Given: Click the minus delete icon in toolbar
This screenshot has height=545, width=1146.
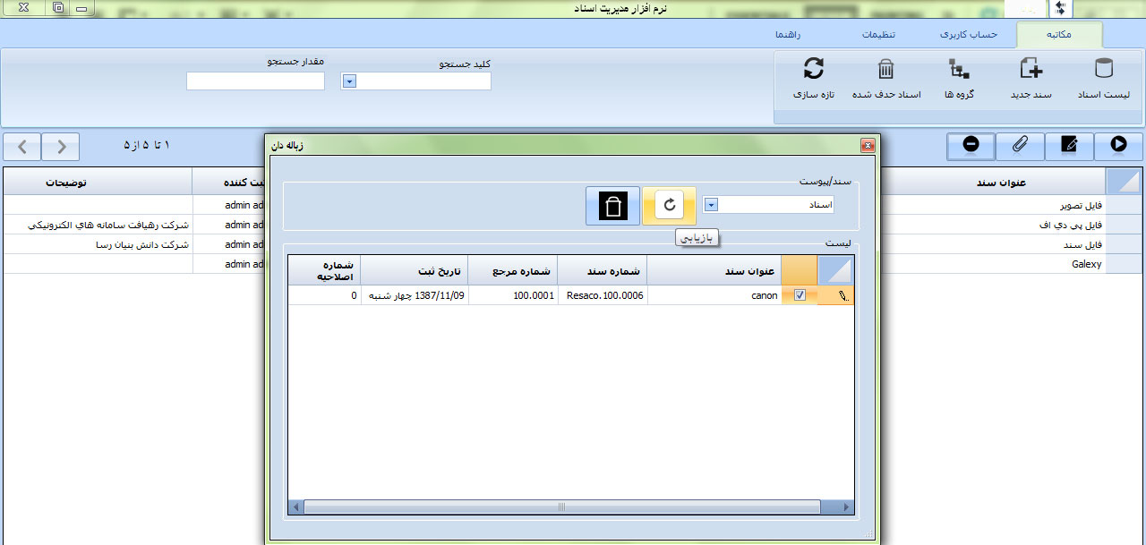Looking at the screenshot, I should (971, 146).
